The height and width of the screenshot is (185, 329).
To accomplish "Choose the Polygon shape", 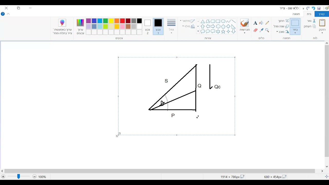I will (x=208, y=21).
